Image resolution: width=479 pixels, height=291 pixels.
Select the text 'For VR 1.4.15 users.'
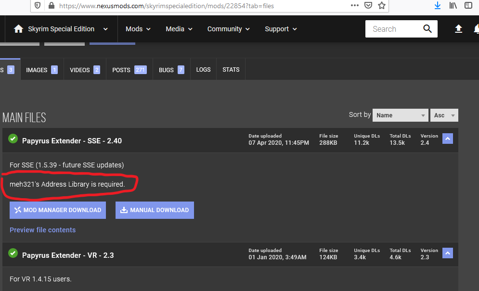pyautogui.click(x=40, y=279)
